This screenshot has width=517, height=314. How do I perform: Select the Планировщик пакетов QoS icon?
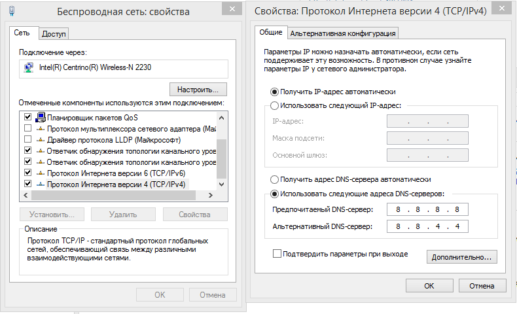click(41, 117)
